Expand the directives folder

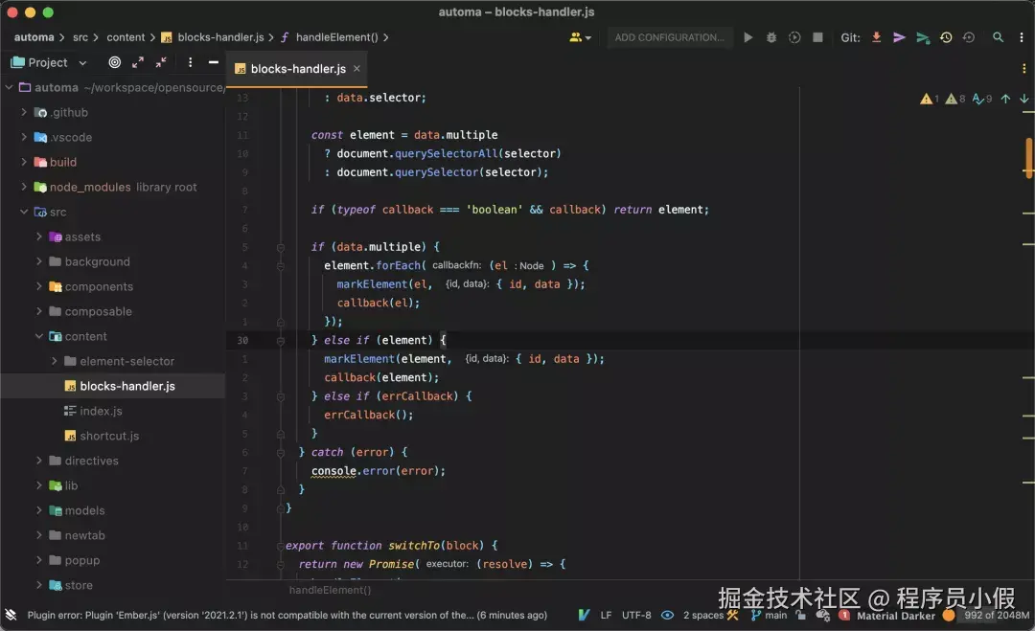point(39,461)
